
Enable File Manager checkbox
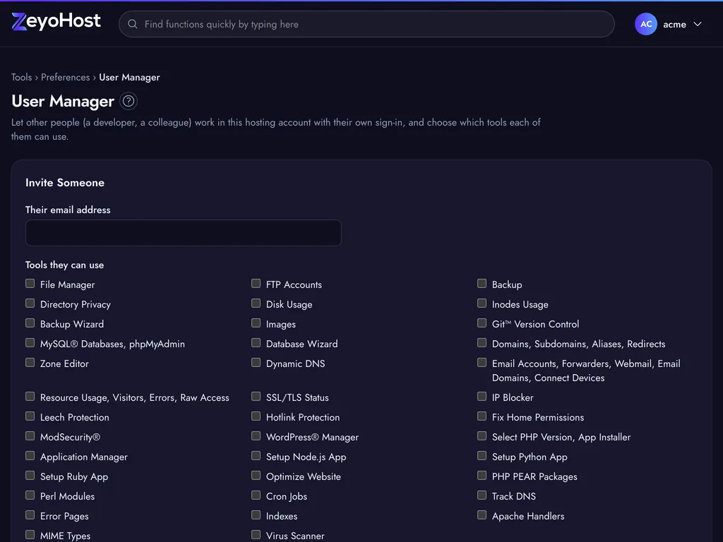pyautogui.click(x=30, y=284)
